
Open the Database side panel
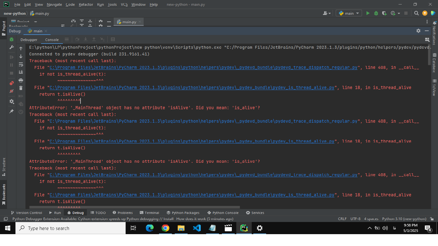pos(434,63)
